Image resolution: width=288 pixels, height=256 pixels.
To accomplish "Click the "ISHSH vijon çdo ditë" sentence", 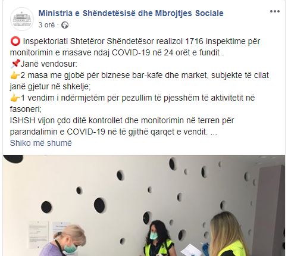I will (x=122, y=126).
